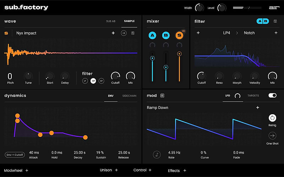Screen dimensions: 284x177
Task: Click the orange S sample icon in wave panel
Action: coord(6,33)
